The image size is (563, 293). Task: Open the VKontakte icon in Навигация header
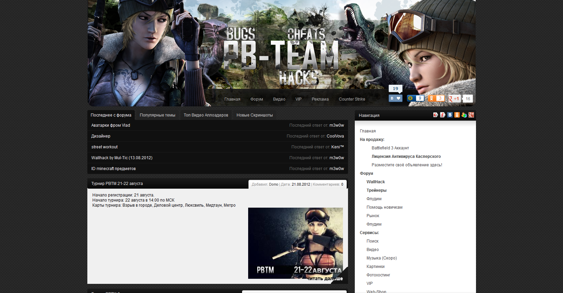[x=450, y=115]
